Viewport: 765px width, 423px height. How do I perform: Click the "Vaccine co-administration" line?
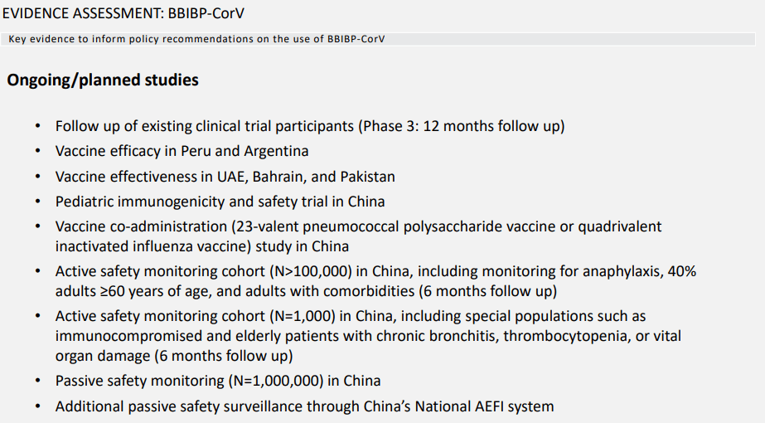tap(358, 226)
